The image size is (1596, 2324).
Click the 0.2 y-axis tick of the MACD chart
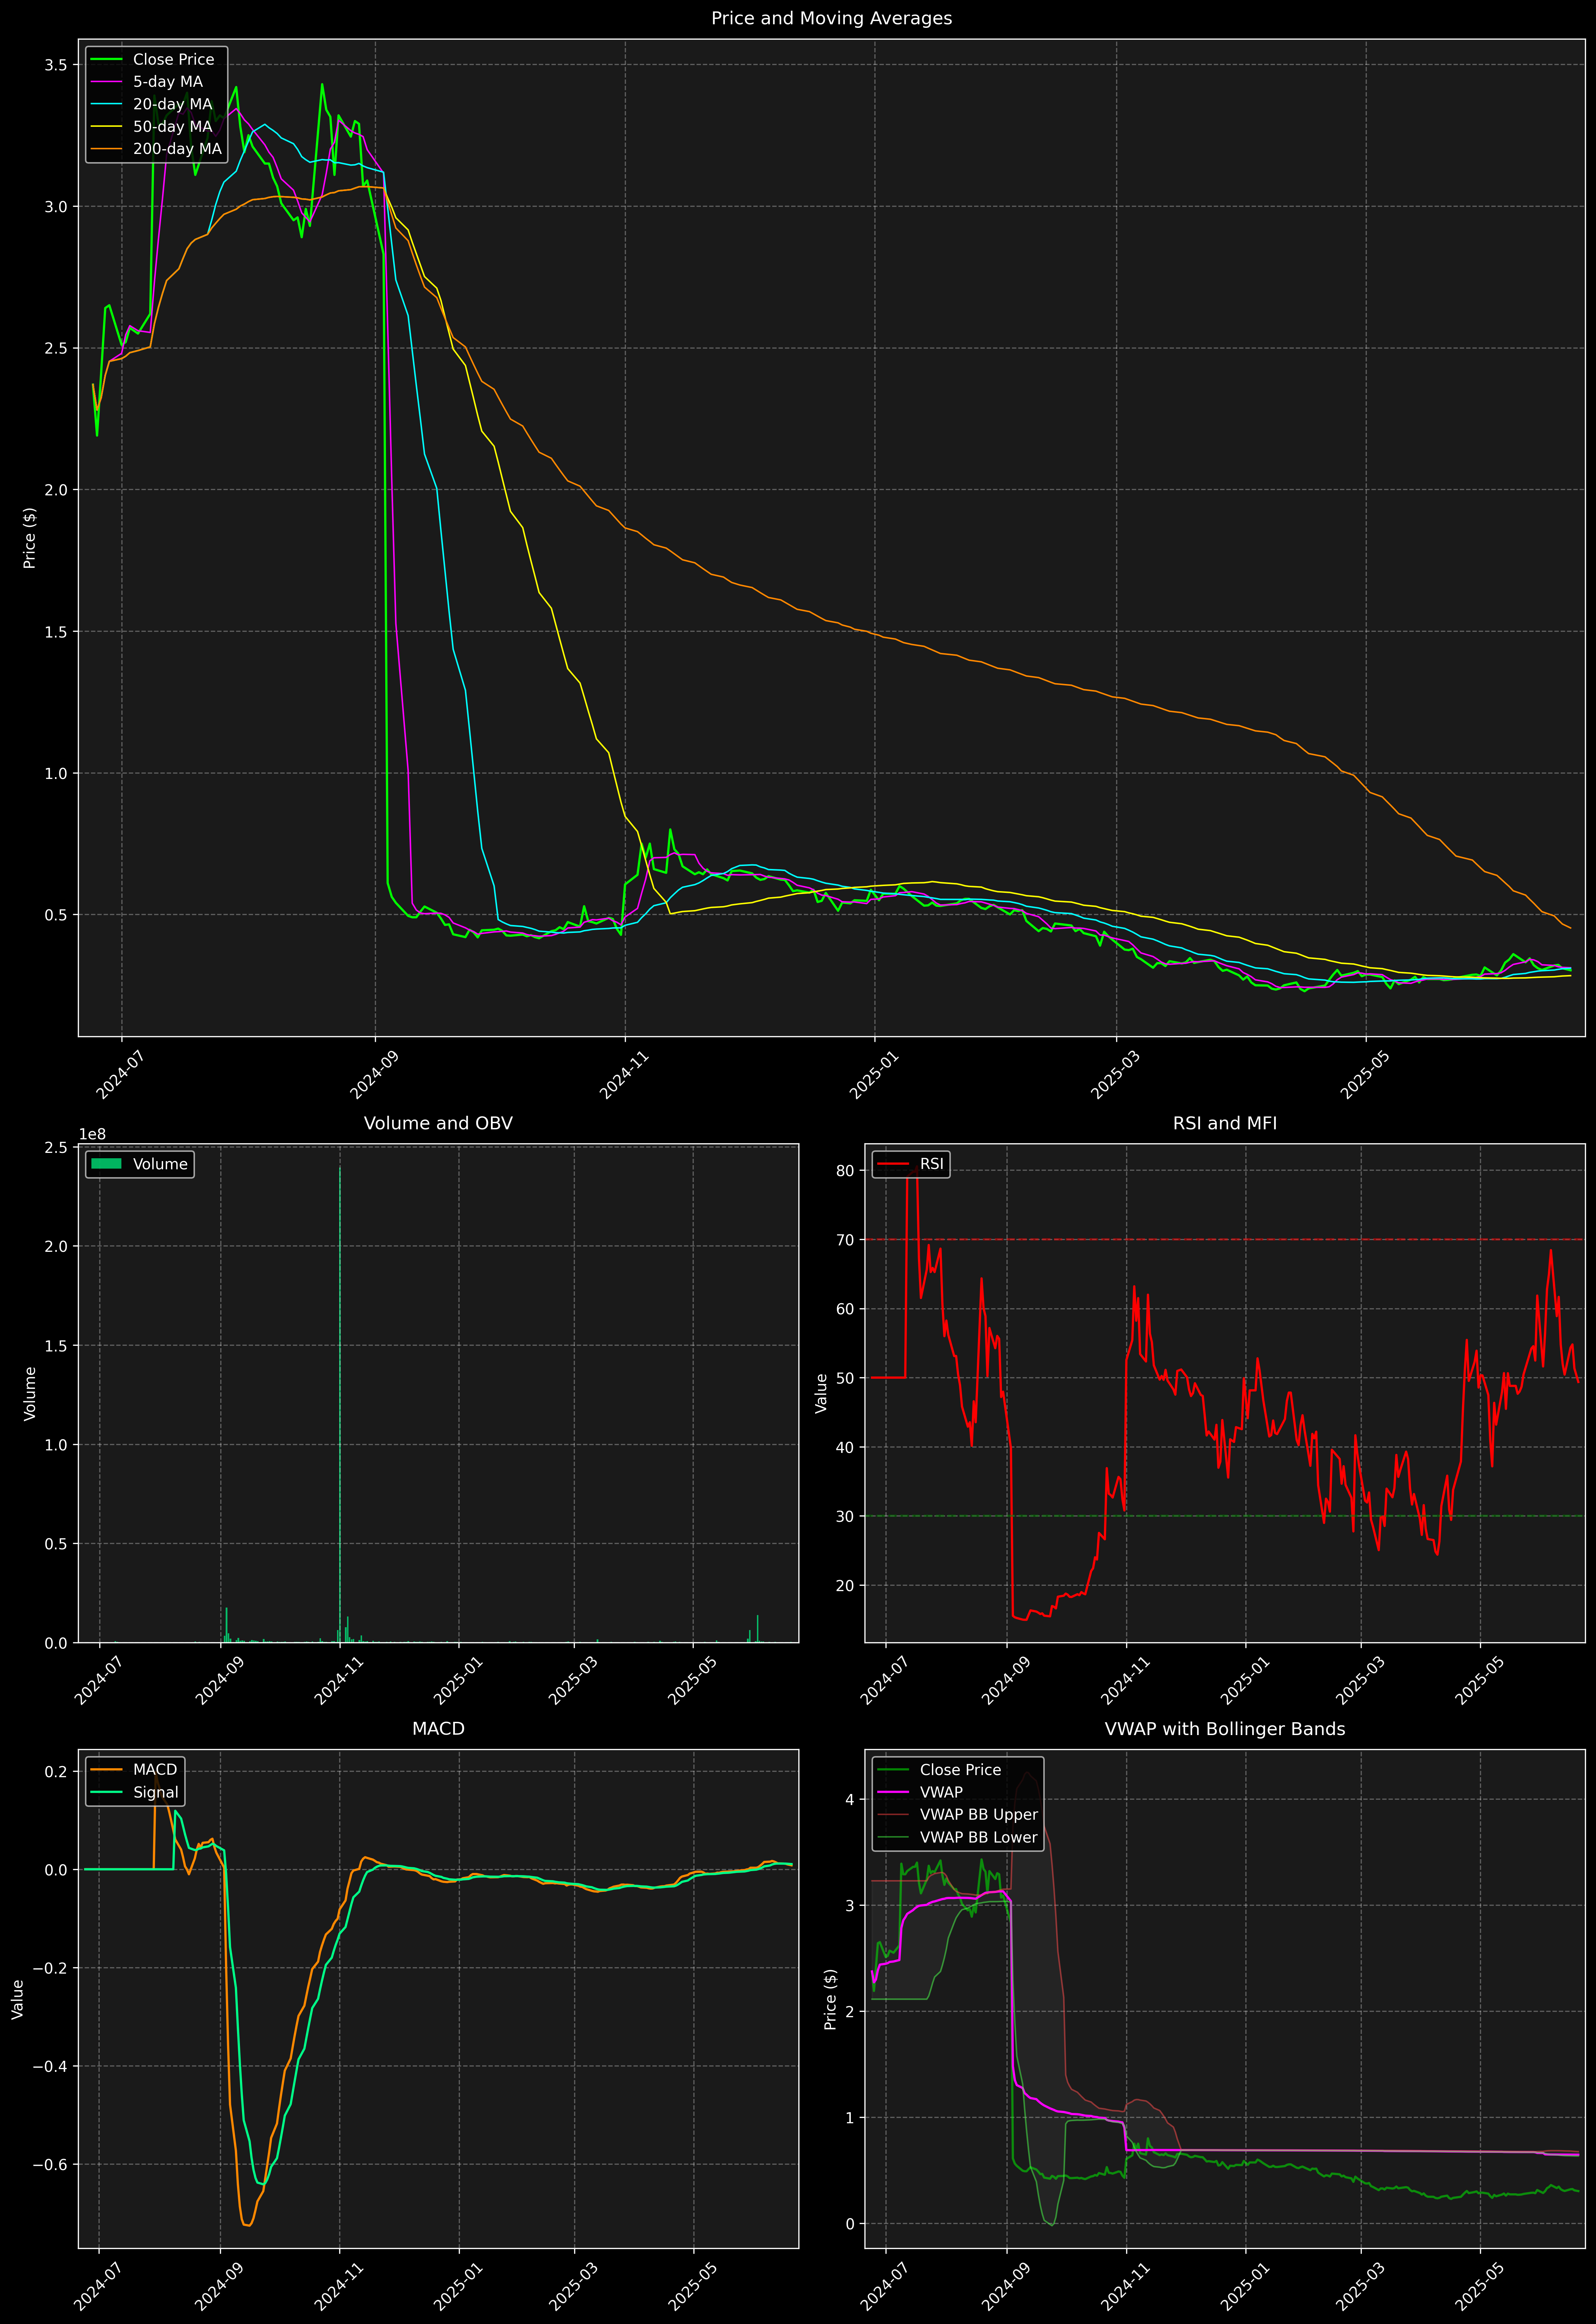point(56,1772)
